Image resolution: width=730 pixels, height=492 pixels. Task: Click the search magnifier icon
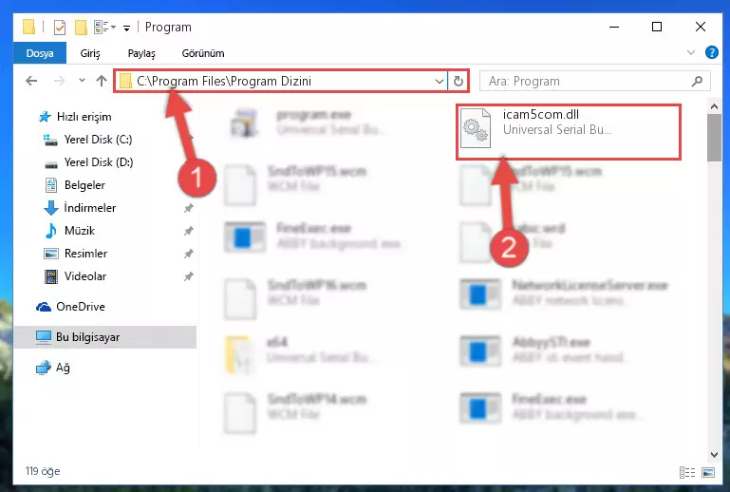point(697,81)
